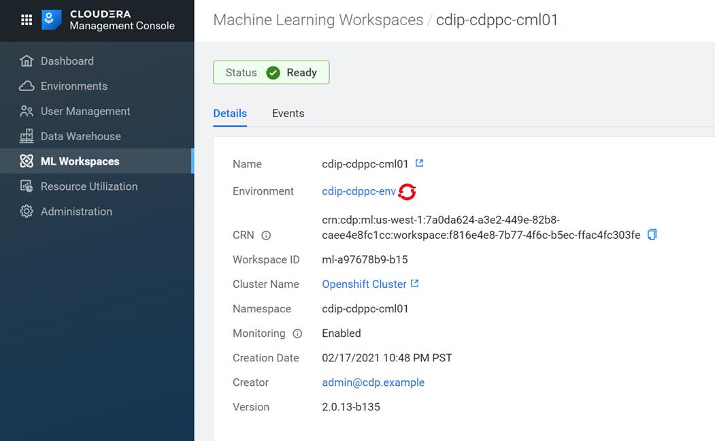This screenshot has height=441, width=715.
Task: Click the cdip-cdppc-cml01 breadcrumb title
Action: click(x=497, y=20)
